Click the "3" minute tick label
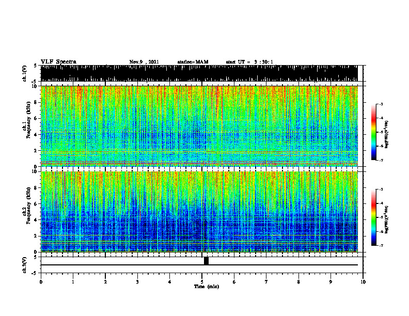 (x=137, y=282)
